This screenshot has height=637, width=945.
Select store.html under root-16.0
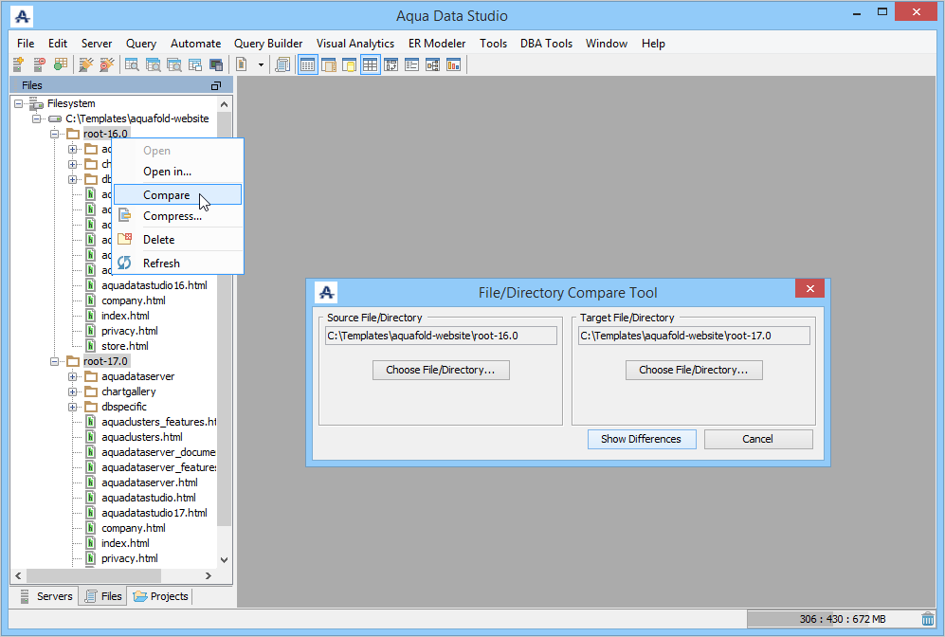(125, 346)
